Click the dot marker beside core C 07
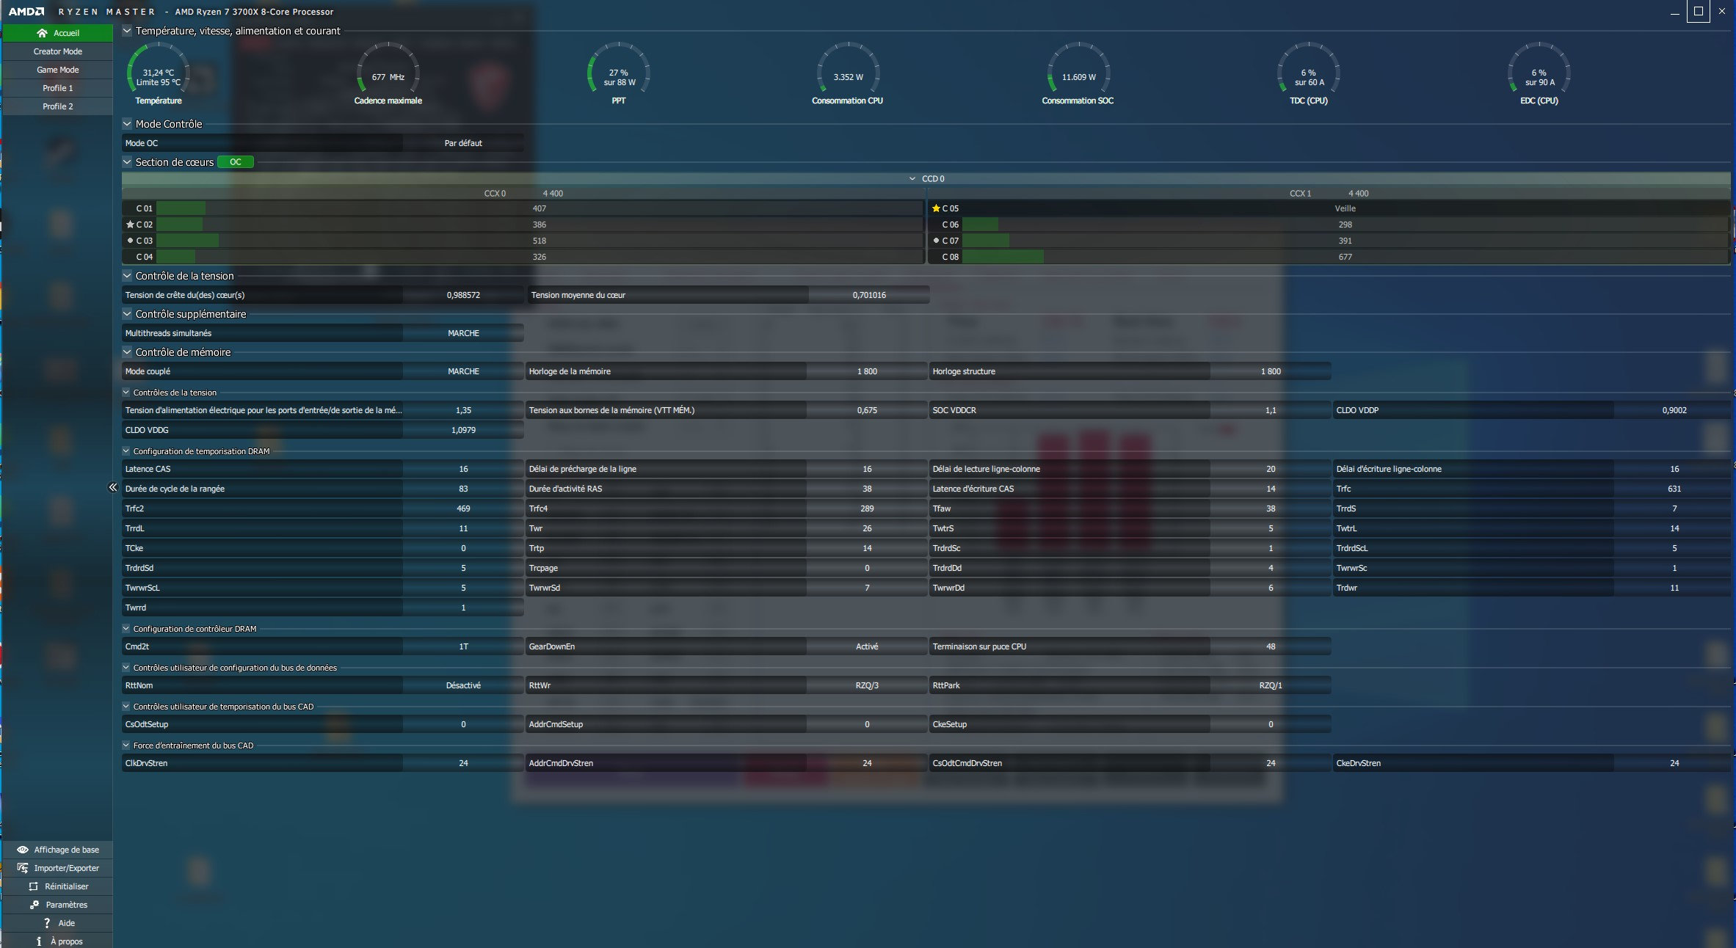 [x=936, y=241]
